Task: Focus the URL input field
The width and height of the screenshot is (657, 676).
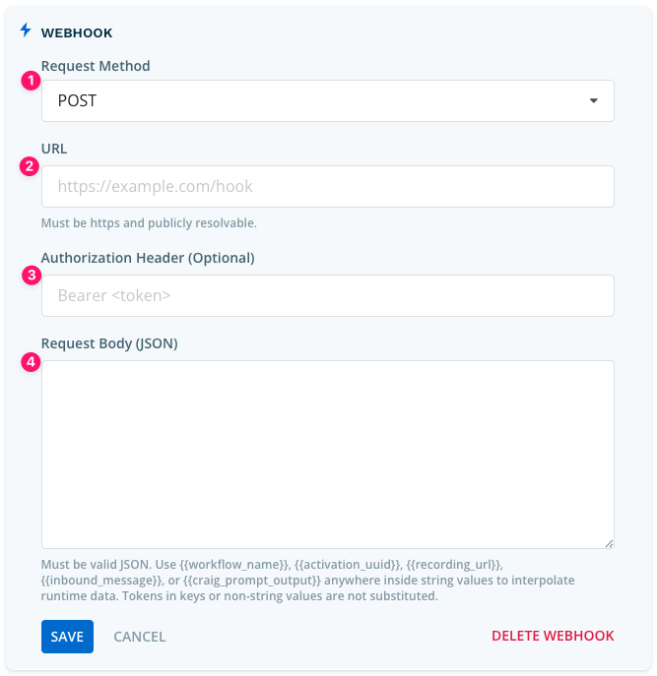Action: [328, 186]
